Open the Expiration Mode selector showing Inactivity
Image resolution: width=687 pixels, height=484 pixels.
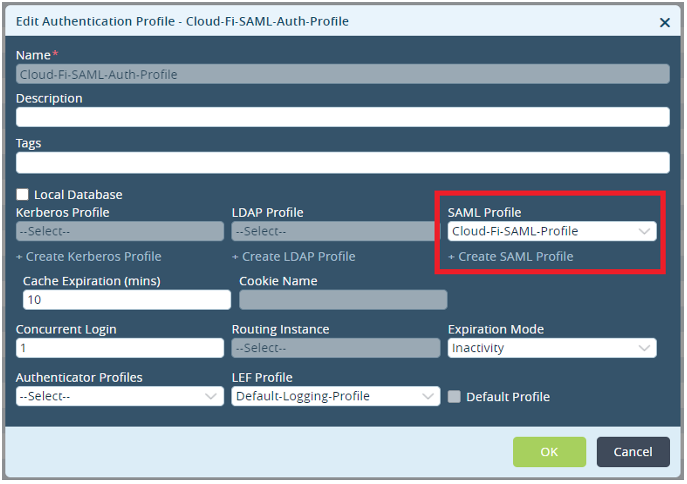551,348
